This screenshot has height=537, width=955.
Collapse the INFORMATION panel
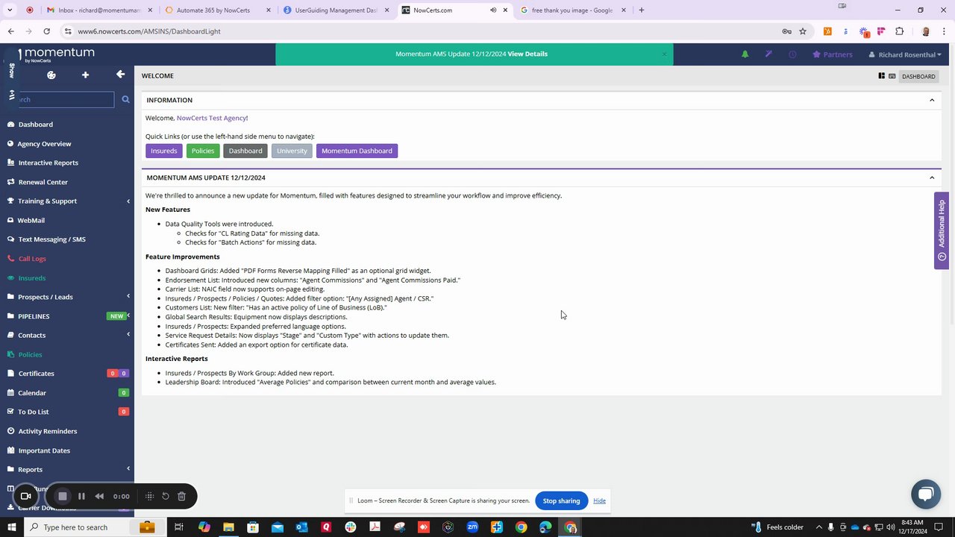[932, 100]
